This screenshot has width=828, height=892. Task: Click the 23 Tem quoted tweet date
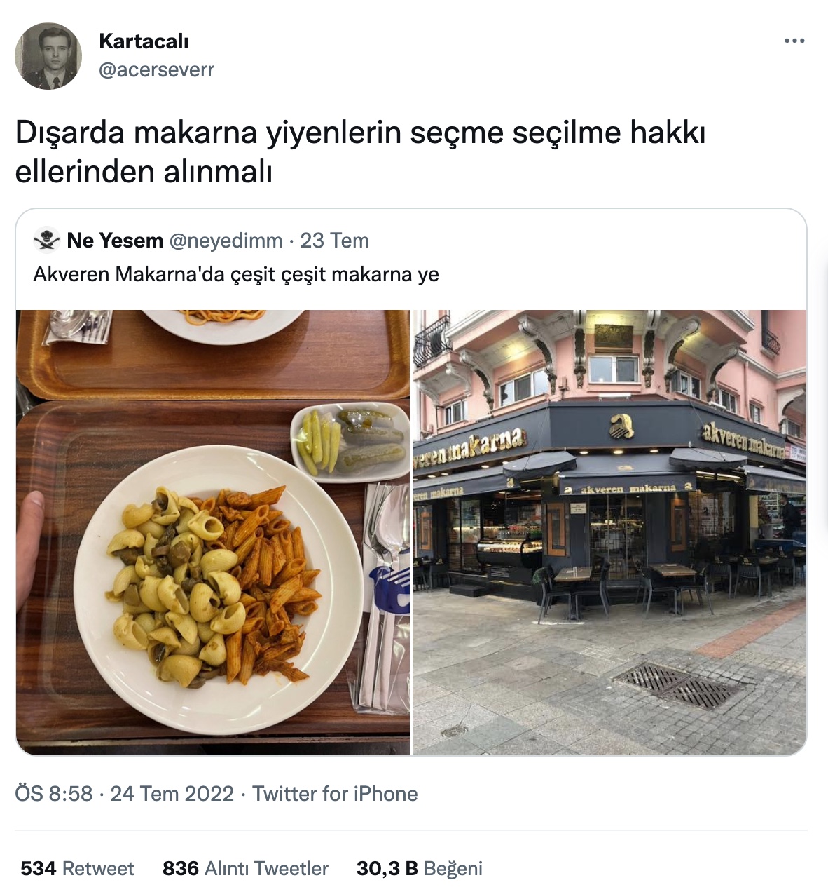(334, 241)
